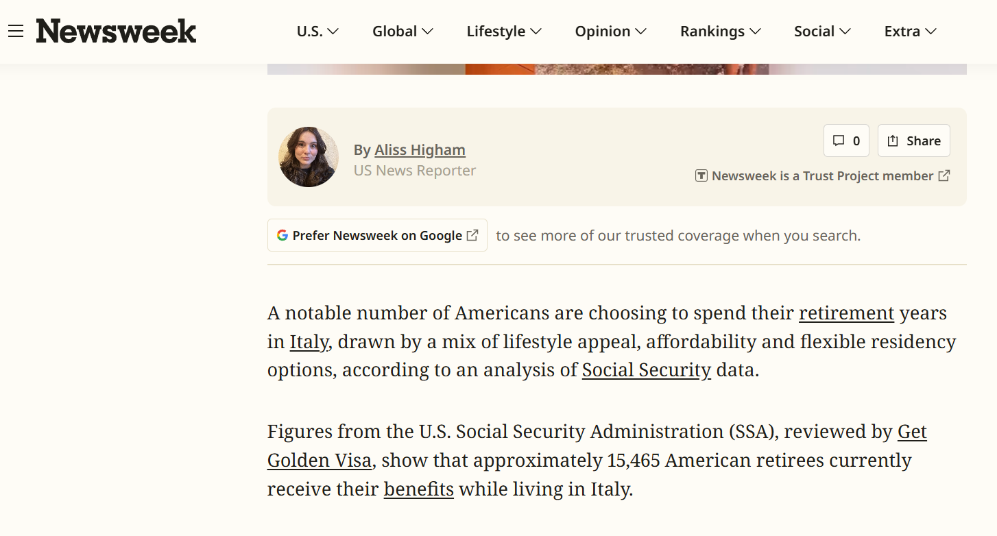Follow the retirement link in the article
The height and width of the screenshot is (536, 997).
tap(846, 313)
